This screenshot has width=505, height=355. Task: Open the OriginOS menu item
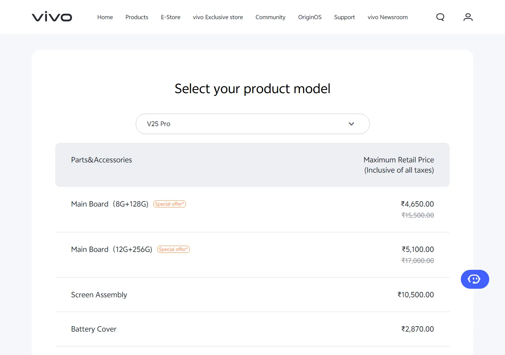pyautogui.click(x=310, y=17)
